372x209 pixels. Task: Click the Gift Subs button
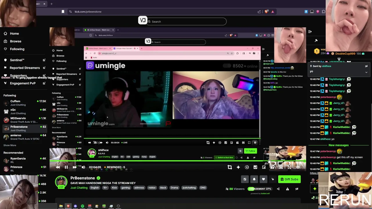289,179
